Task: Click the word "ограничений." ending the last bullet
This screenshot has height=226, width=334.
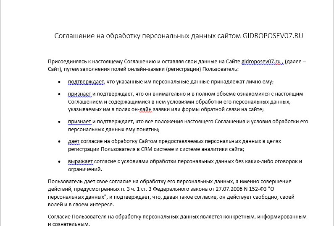Action: tap(85, 169)
